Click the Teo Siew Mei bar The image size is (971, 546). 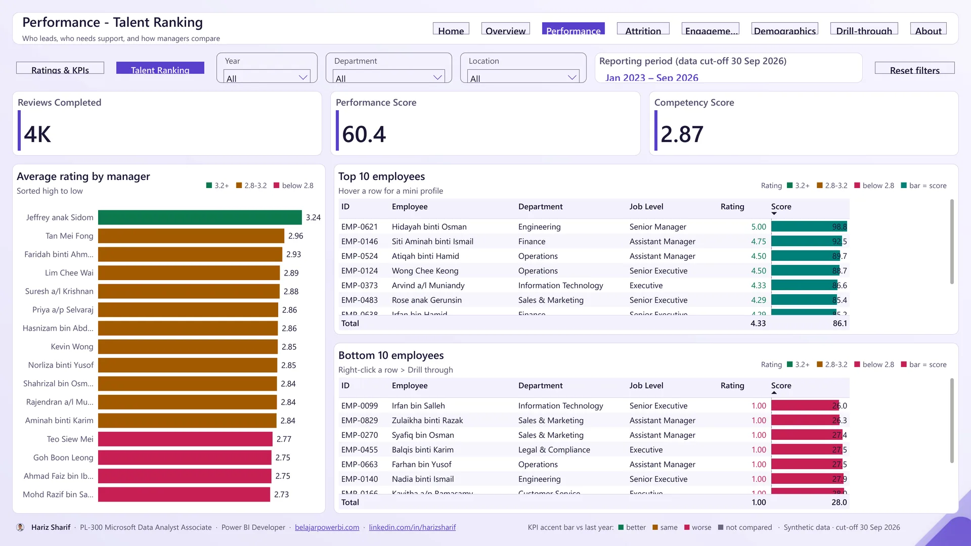[x=185, y=439]
